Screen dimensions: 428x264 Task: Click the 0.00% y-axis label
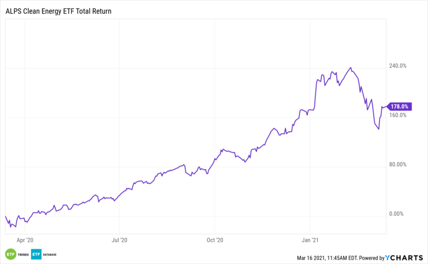(x=397, y=214)
